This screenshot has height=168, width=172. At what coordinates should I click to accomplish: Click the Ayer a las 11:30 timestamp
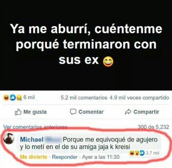(101, 157)
